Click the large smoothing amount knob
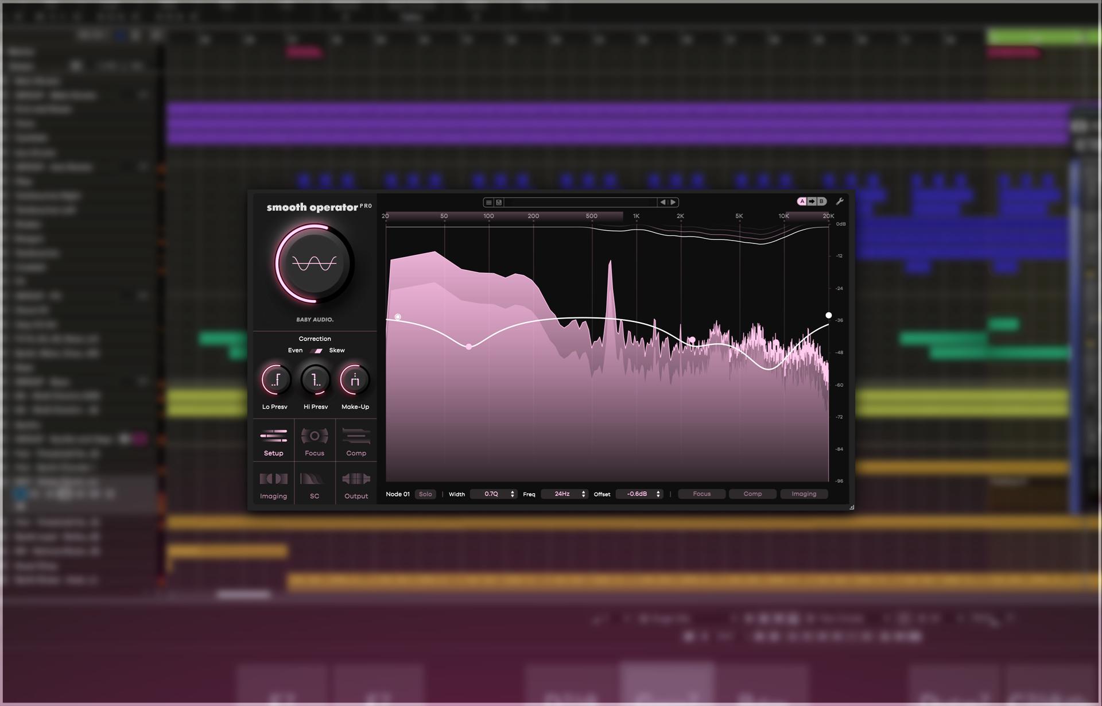The width and height of the screenshot is (1102, 706). (x=314, y=263)
